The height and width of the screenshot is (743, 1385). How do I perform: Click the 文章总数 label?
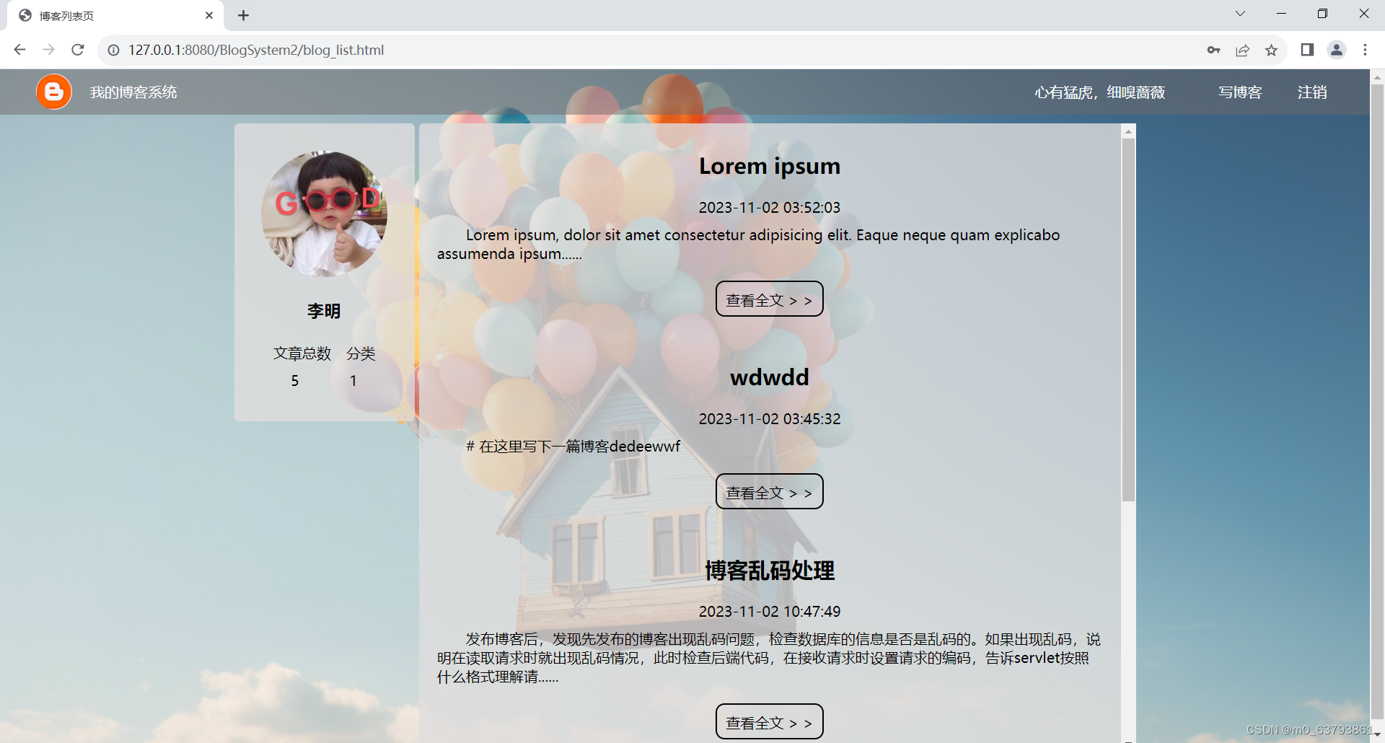click(x=302, y=353)
